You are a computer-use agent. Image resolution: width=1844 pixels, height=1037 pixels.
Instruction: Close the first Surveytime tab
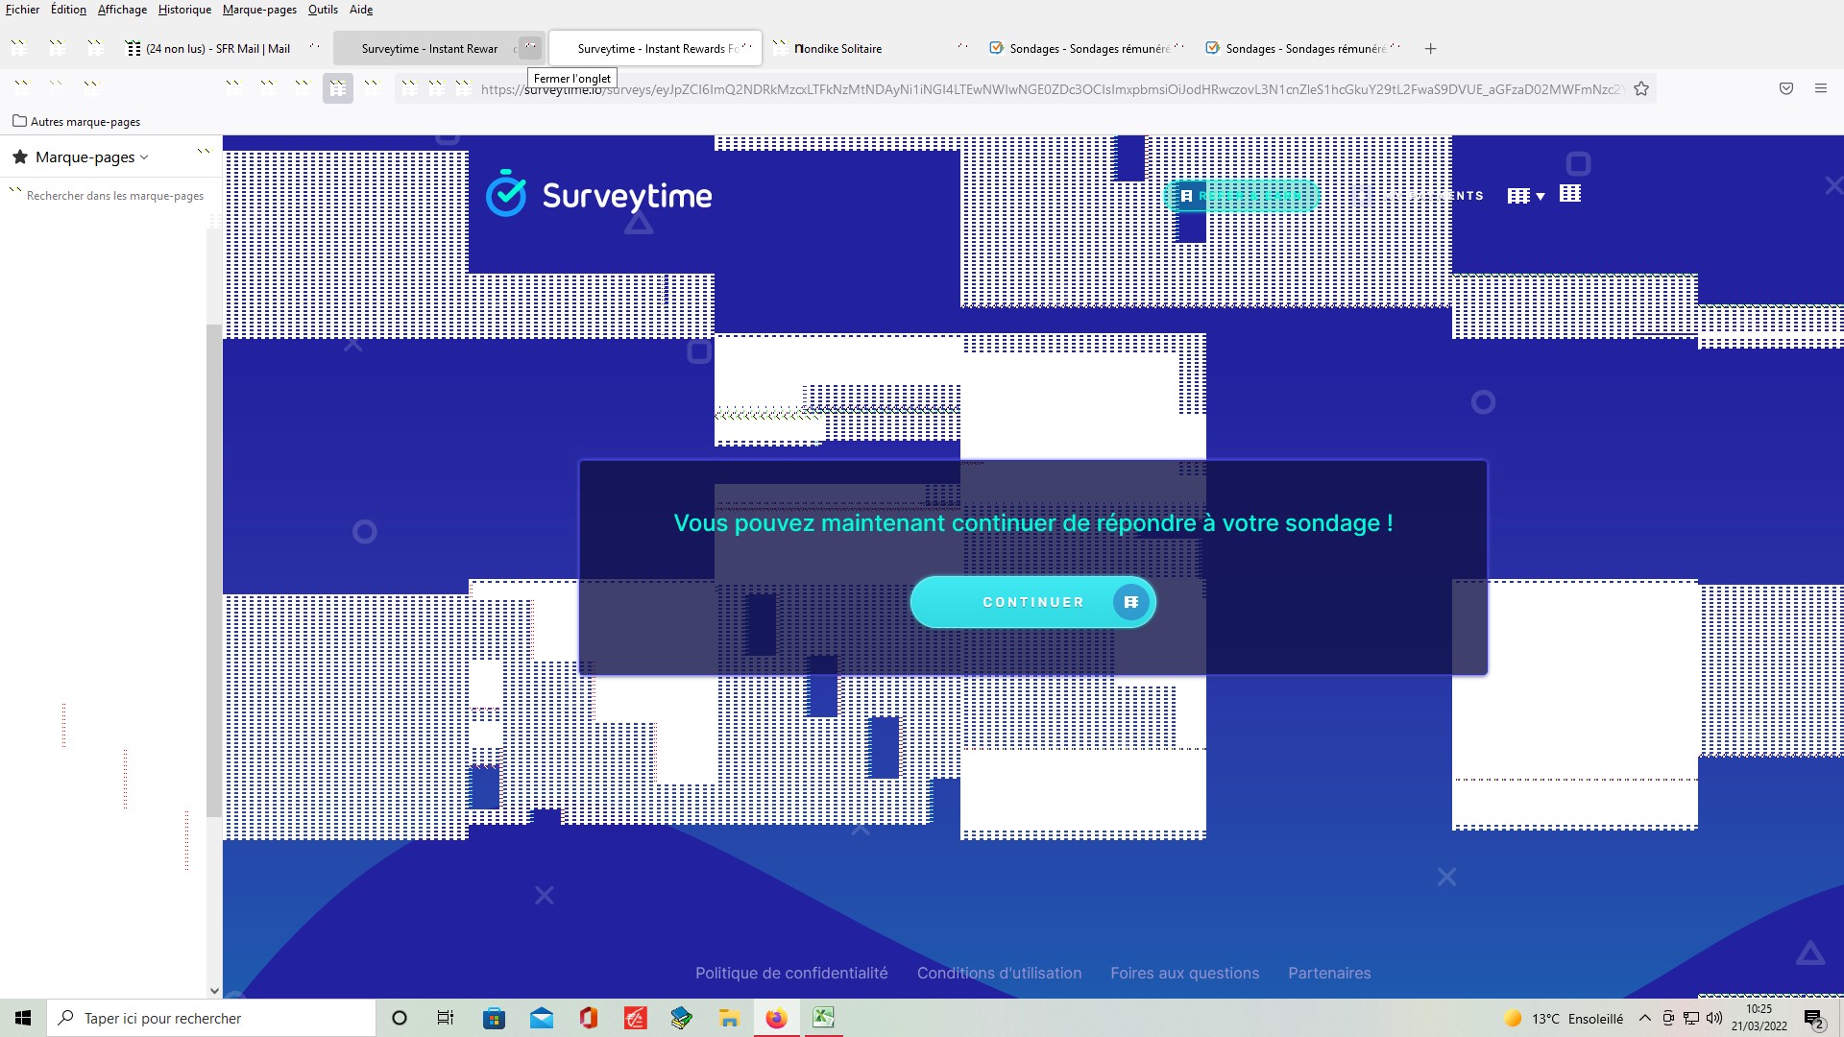coord(530,48)
